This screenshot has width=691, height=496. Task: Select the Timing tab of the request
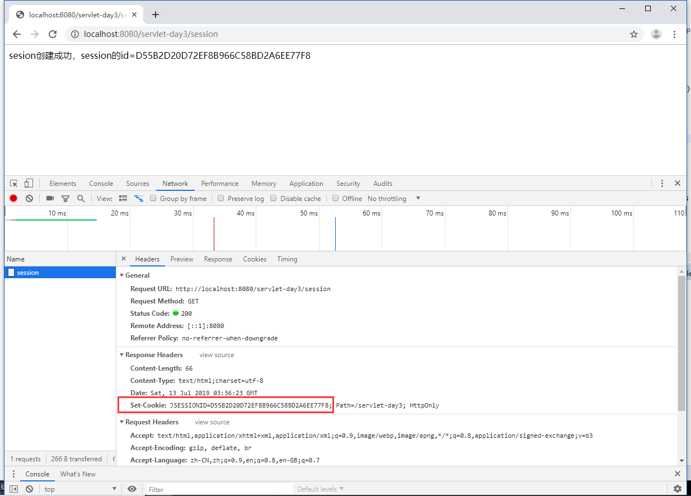tap(287, 259)
